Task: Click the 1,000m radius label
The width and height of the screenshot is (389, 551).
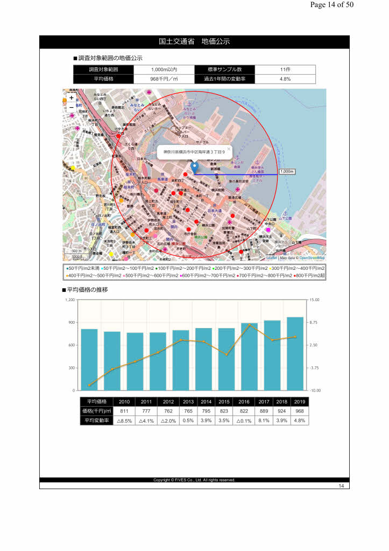Action: click(287, 171)
